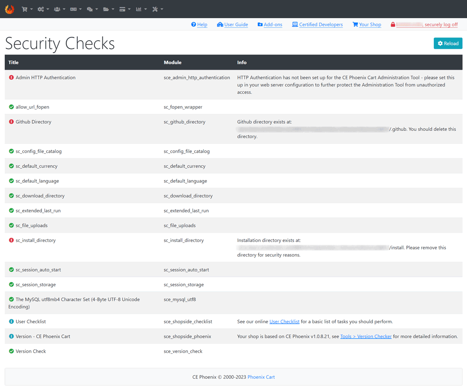Open the User Checklist hyperlink in Info column

point(284,321)
